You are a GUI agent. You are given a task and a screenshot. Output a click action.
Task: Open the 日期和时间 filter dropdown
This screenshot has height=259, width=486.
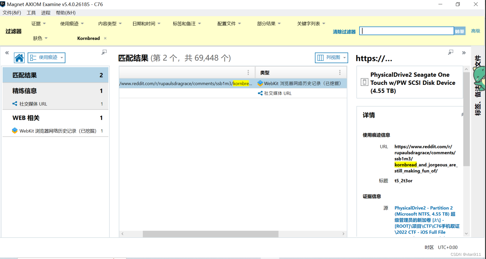tap(146, 23)
